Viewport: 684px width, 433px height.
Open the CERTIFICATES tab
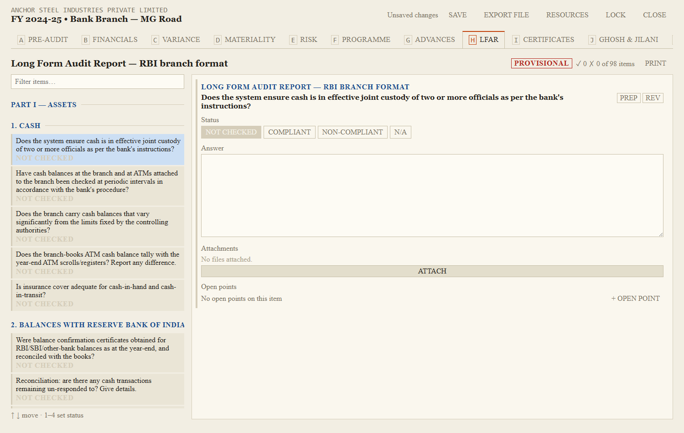pos(543,40)
